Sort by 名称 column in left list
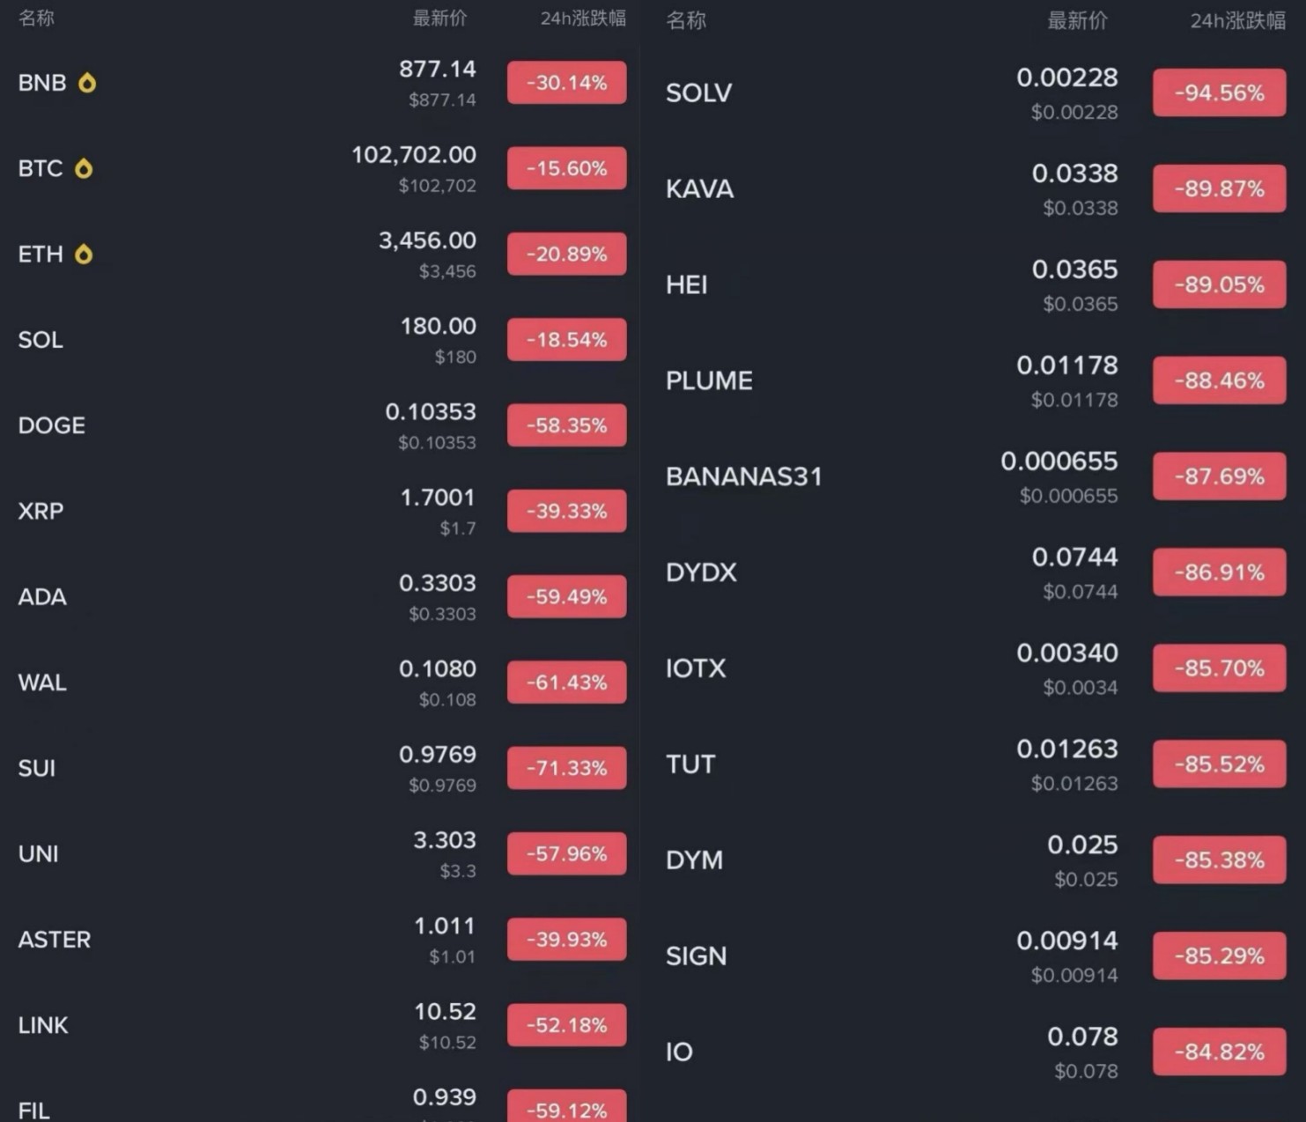Image resolution: width=1306 pixels, height=1122 pixels. [36, 18]
